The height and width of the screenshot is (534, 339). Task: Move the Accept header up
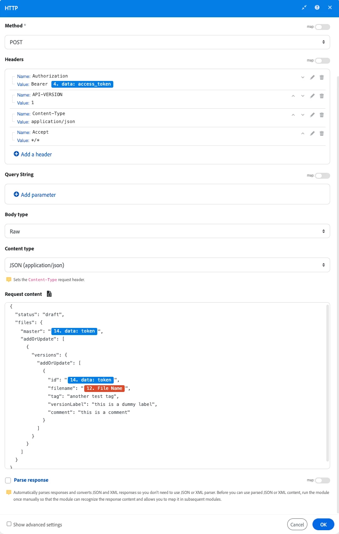point(302,133)
